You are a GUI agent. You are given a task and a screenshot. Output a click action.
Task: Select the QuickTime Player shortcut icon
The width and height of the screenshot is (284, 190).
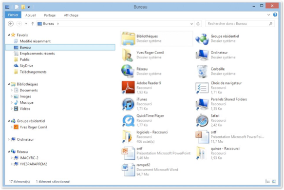click(128, 120)
